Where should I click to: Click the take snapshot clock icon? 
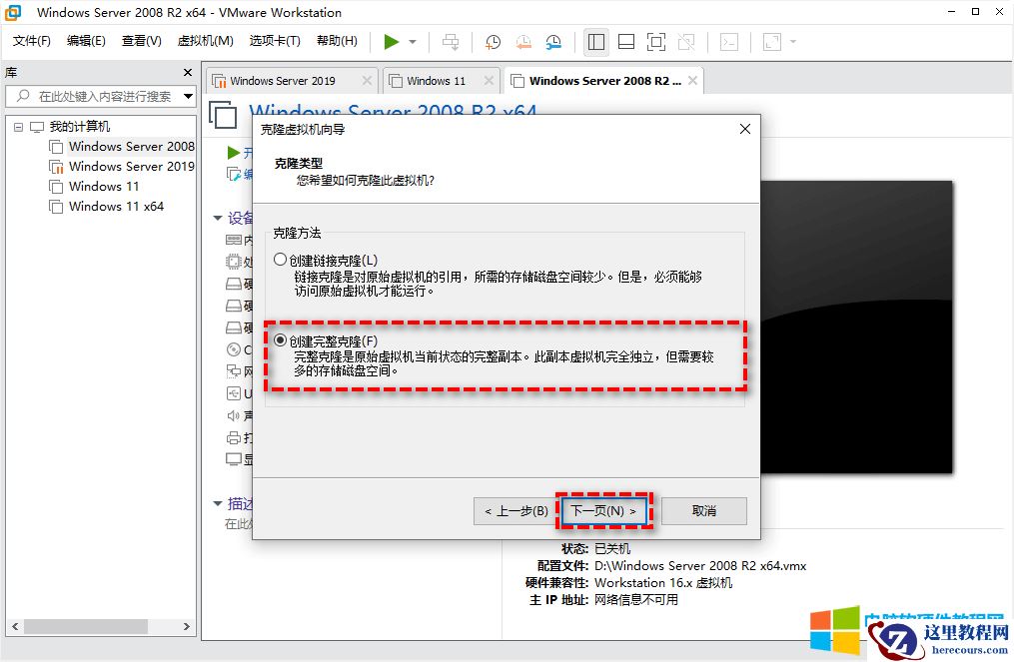493,42
